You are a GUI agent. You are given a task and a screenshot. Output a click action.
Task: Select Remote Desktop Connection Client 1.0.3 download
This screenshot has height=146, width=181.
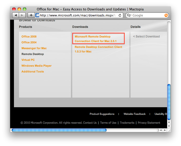pos(98,49)
